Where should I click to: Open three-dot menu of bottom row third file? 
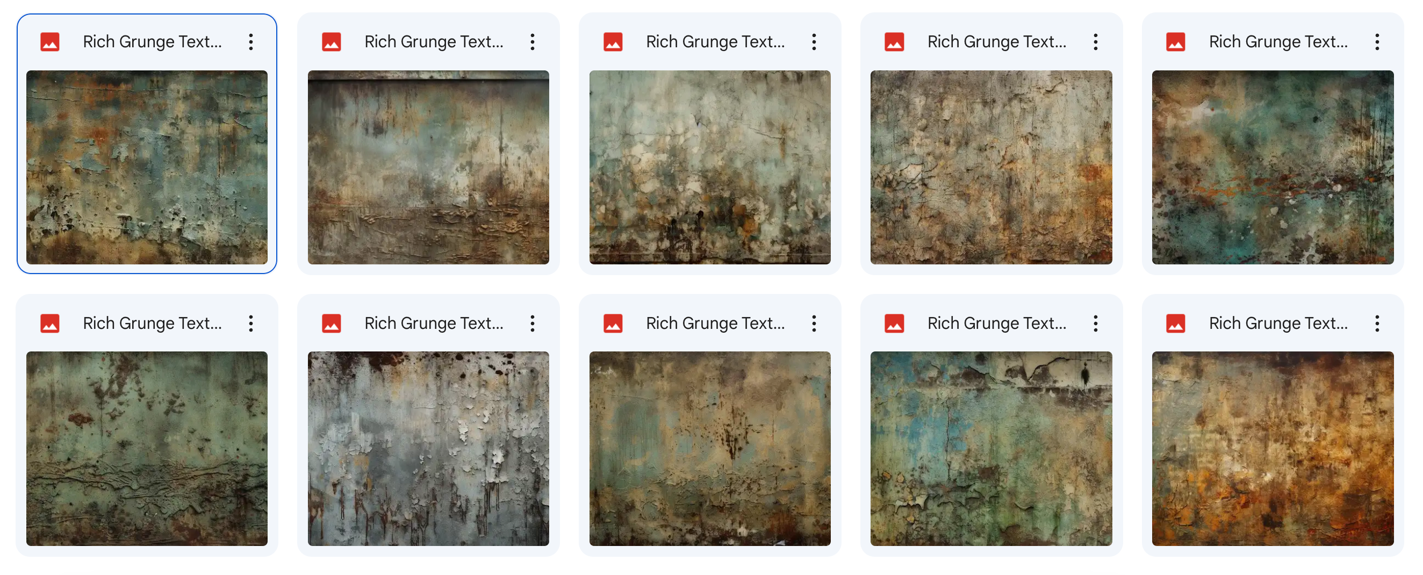click(x=814, y=323)
